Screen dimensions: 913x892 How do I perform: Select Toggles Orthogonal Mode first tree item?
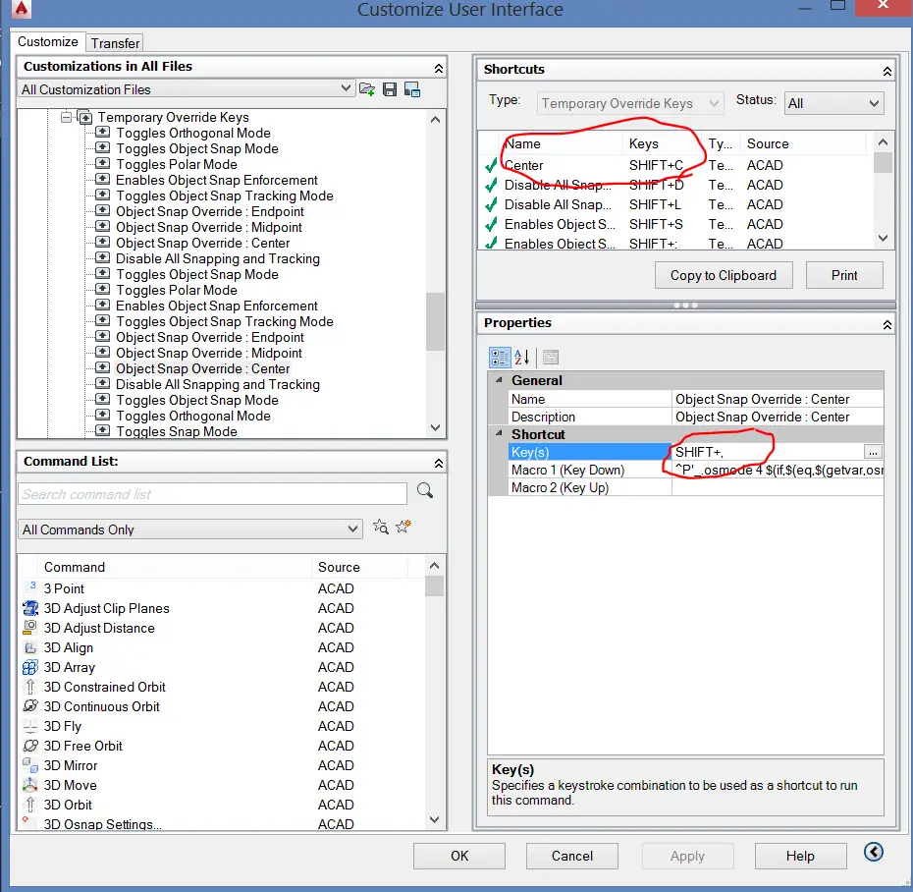[x=193, y=133]
